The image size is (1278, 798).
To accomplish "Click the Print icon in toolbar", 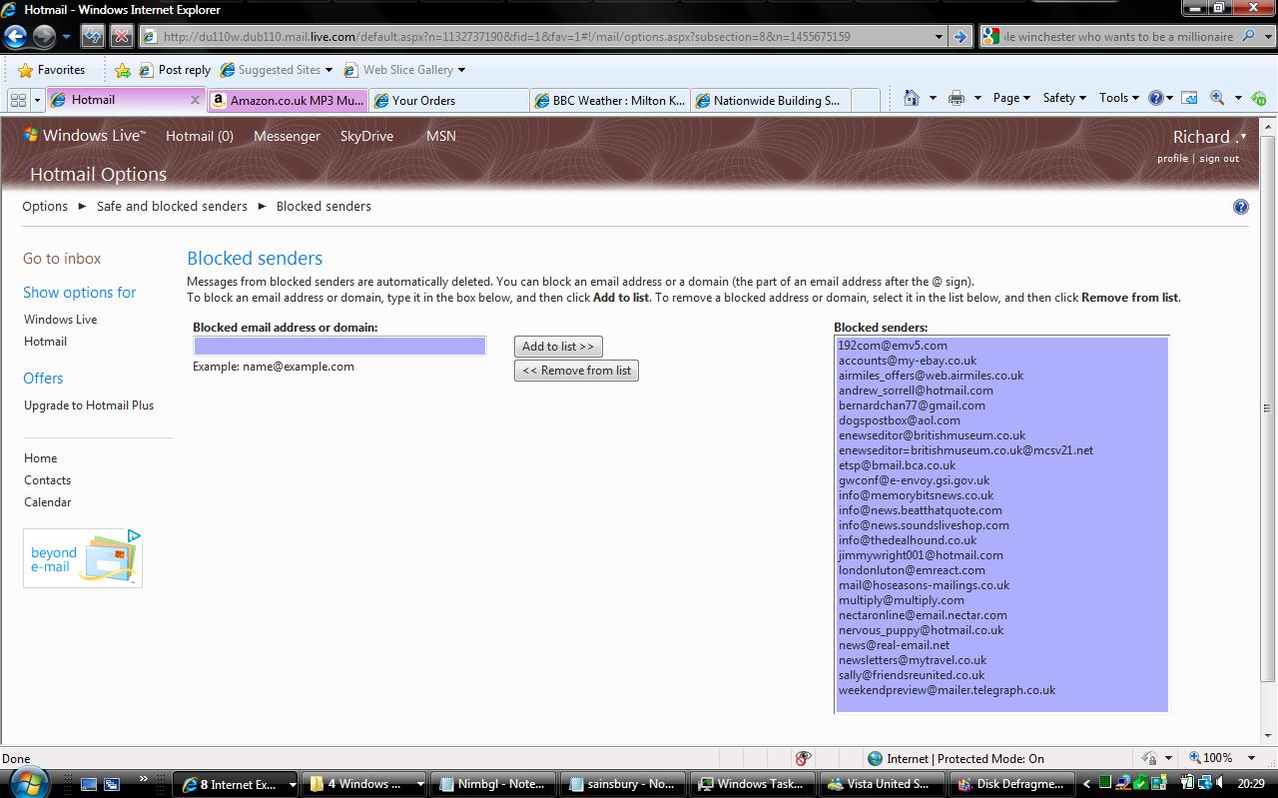I will 957,98.
